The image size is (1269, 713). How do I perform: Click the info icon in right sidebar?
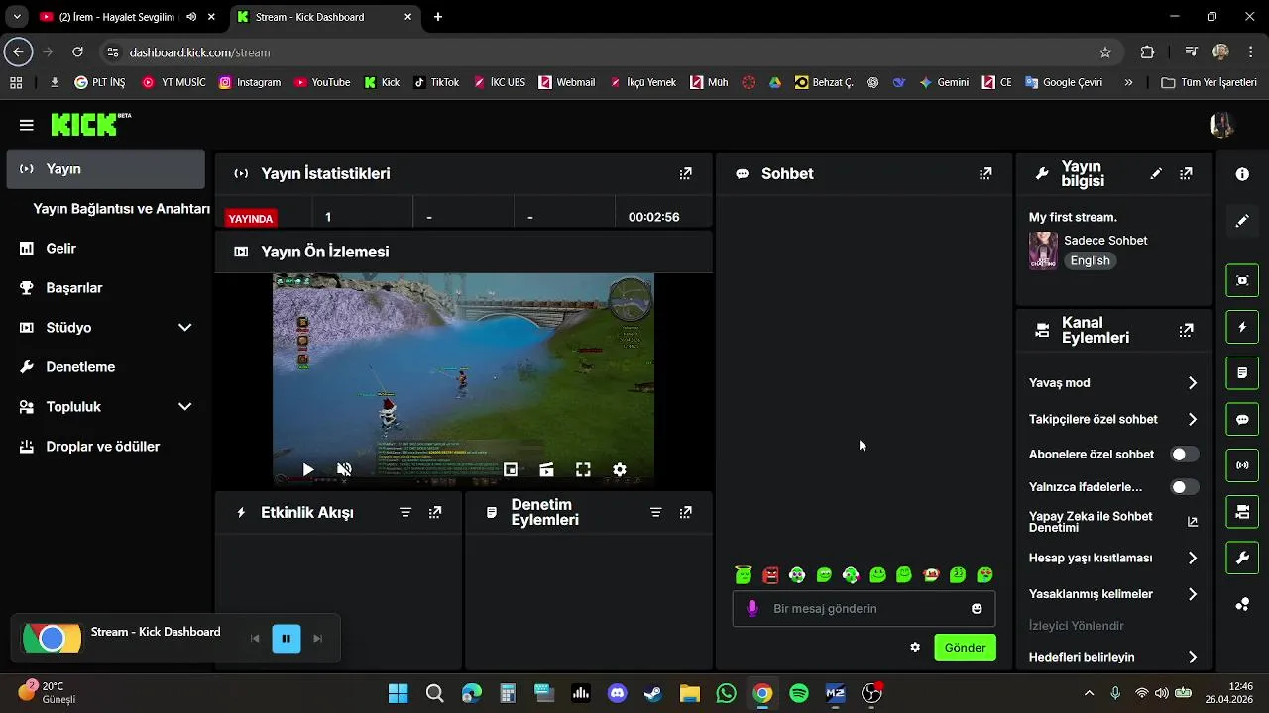tap(1242, 174)
